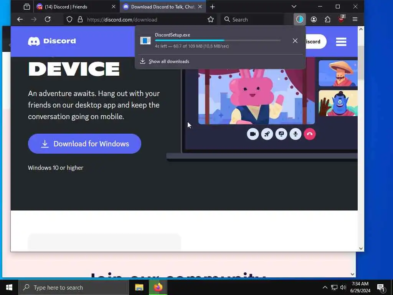Open the Firefox application menu
Screen dimensions: 393x295
(x=355, y=19)
